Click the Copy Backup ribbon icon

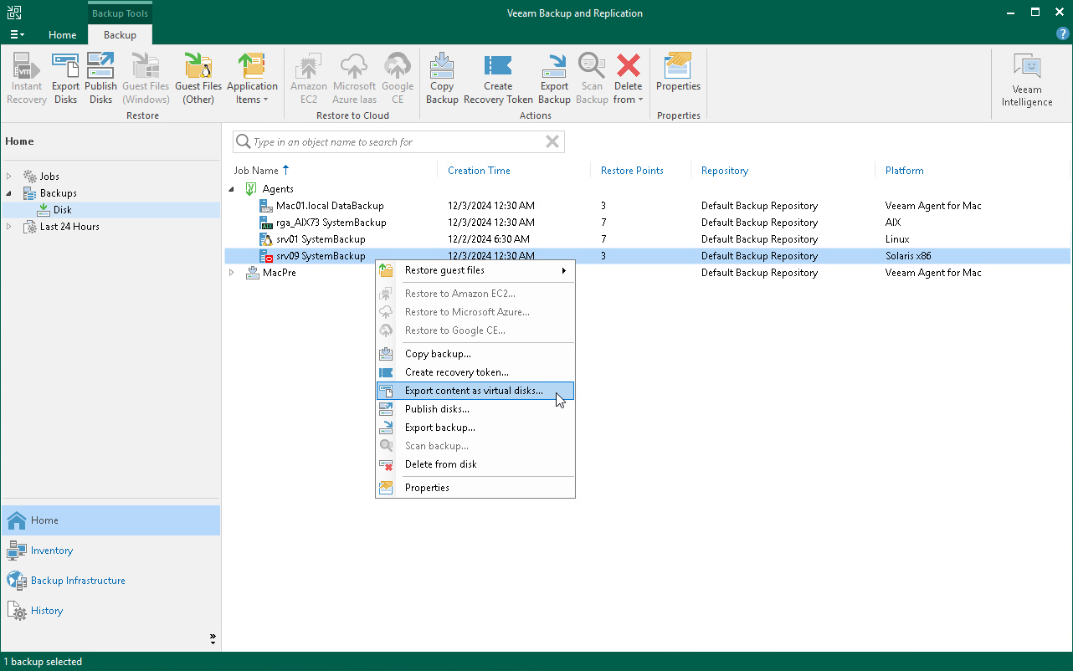[x=442, y=78]
